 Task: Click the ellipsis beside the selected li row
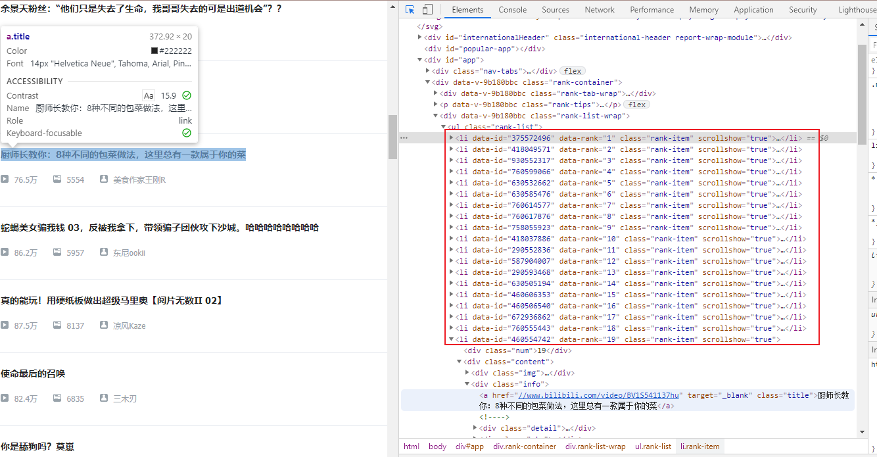click(404, 138)
